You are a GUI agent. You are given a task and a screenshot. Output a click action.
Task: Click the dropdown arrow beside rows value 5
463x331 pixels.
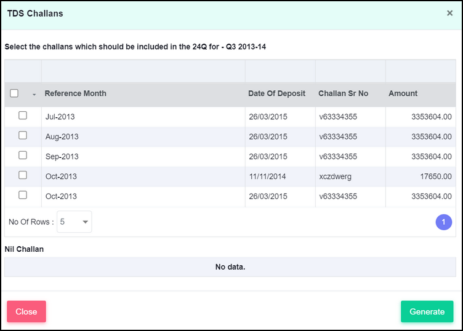pyautogui.click(x=85, y=222)
